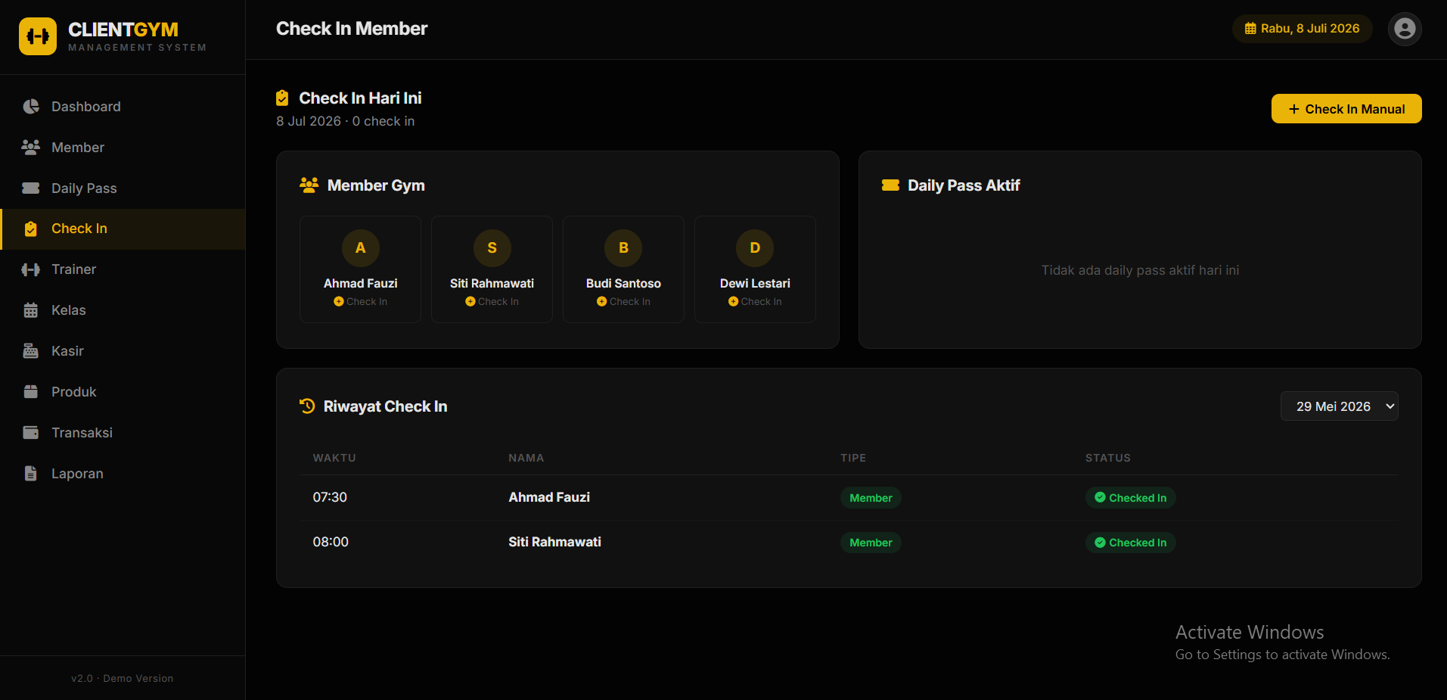Click the Dashboard pie chart icon
This screenshot has width=1447, height=700.
pos(31,107)
